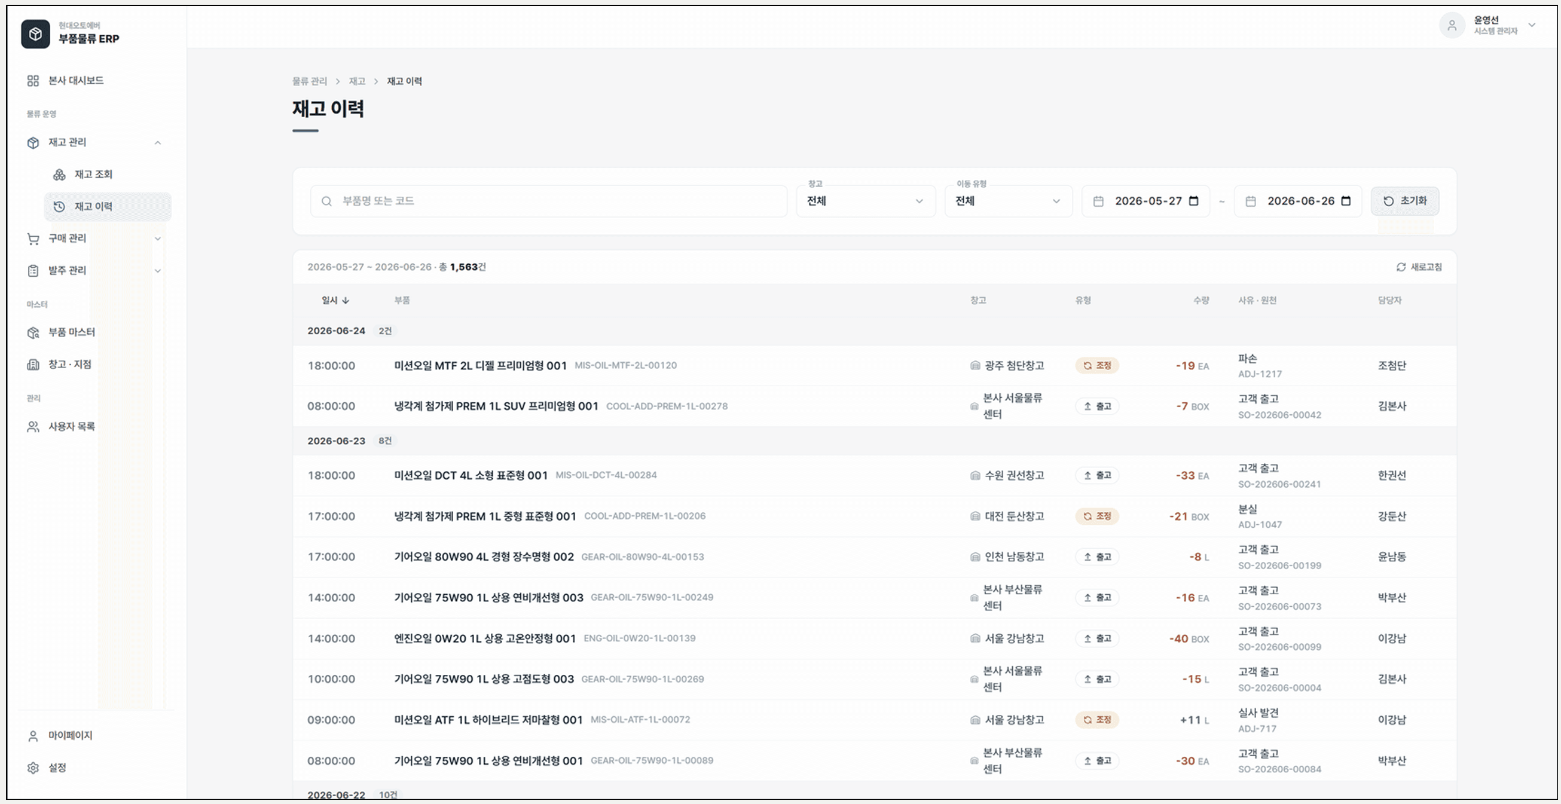Click part name 미션오일 DCT 4L 소형 표준형 001
The width and height of the screenshot is (1561, 804).
pyautogui.click(x=471, y=476)
